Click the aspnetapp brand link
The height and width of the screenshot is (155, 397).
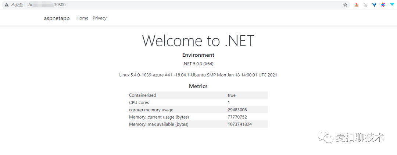click(x=57, y=18)
